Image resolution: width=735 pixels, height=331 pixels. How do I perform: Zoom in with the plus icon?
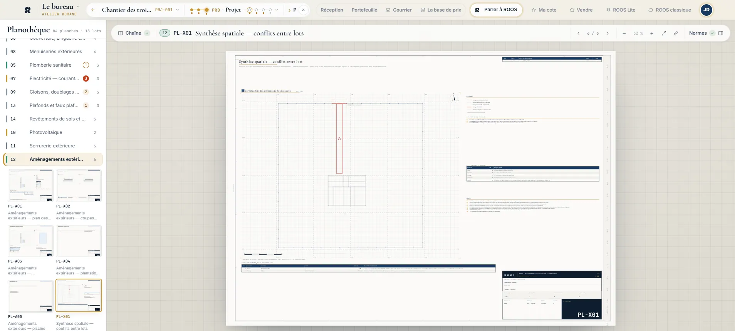pyautogui.click(x=652, y=33)
